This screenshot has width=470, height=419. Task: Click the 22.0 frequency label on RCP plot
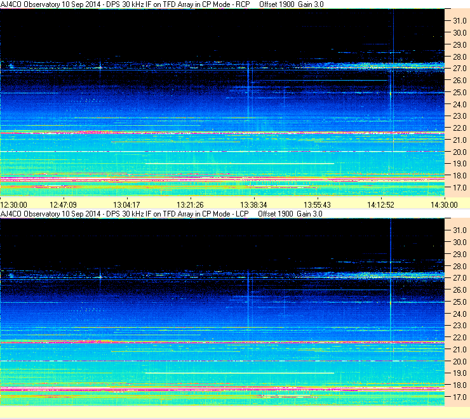460,128
